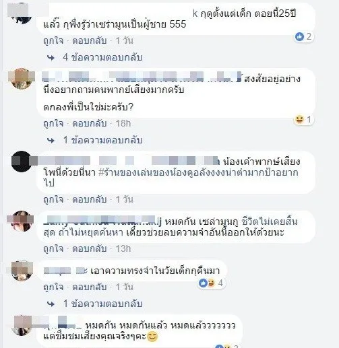The height and width of the screenshot is (348, 339).
Task: Click the haha reaction icon showing 1
Action: point(299,119)
